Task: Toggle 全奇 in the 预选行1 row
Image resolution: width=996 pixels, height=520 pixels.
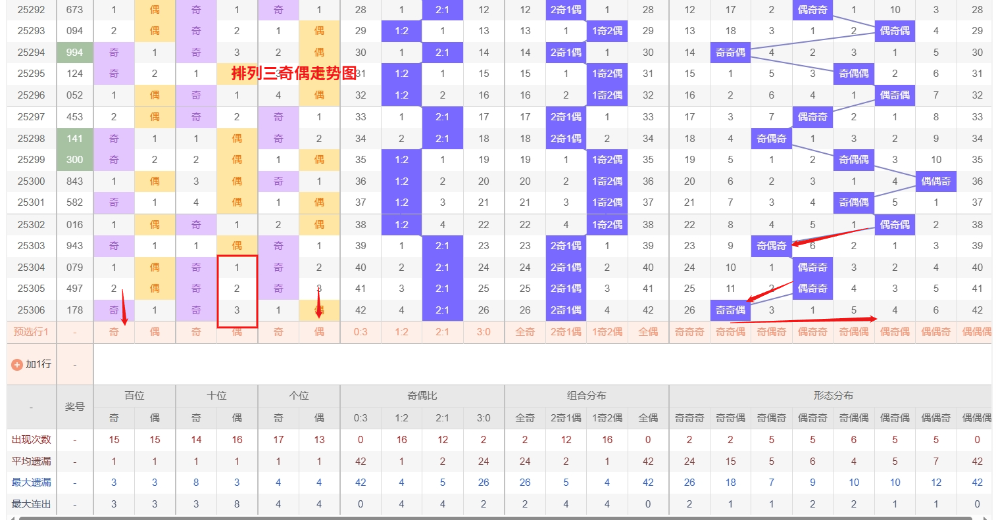Action: (525, 332)
